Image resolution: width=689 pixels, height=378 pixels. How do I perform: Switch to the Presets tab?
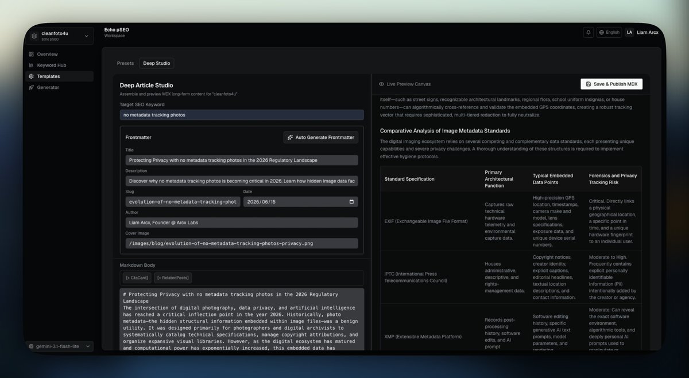coord(125,63)
